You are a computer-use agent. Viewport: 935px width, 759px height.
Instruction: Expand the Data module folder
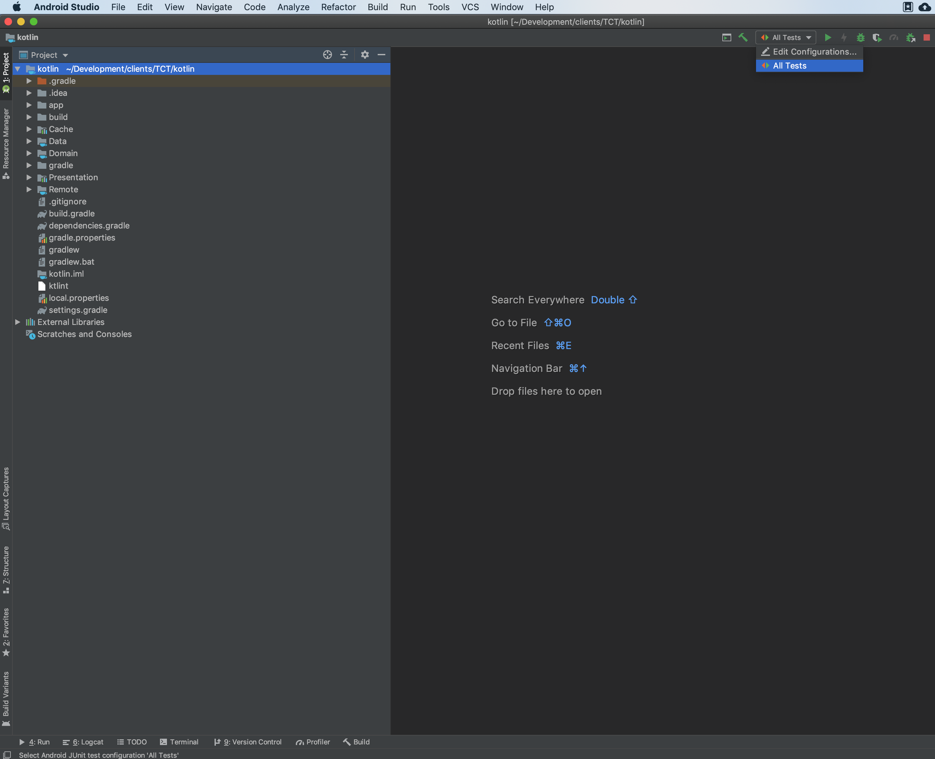point(29,141)
